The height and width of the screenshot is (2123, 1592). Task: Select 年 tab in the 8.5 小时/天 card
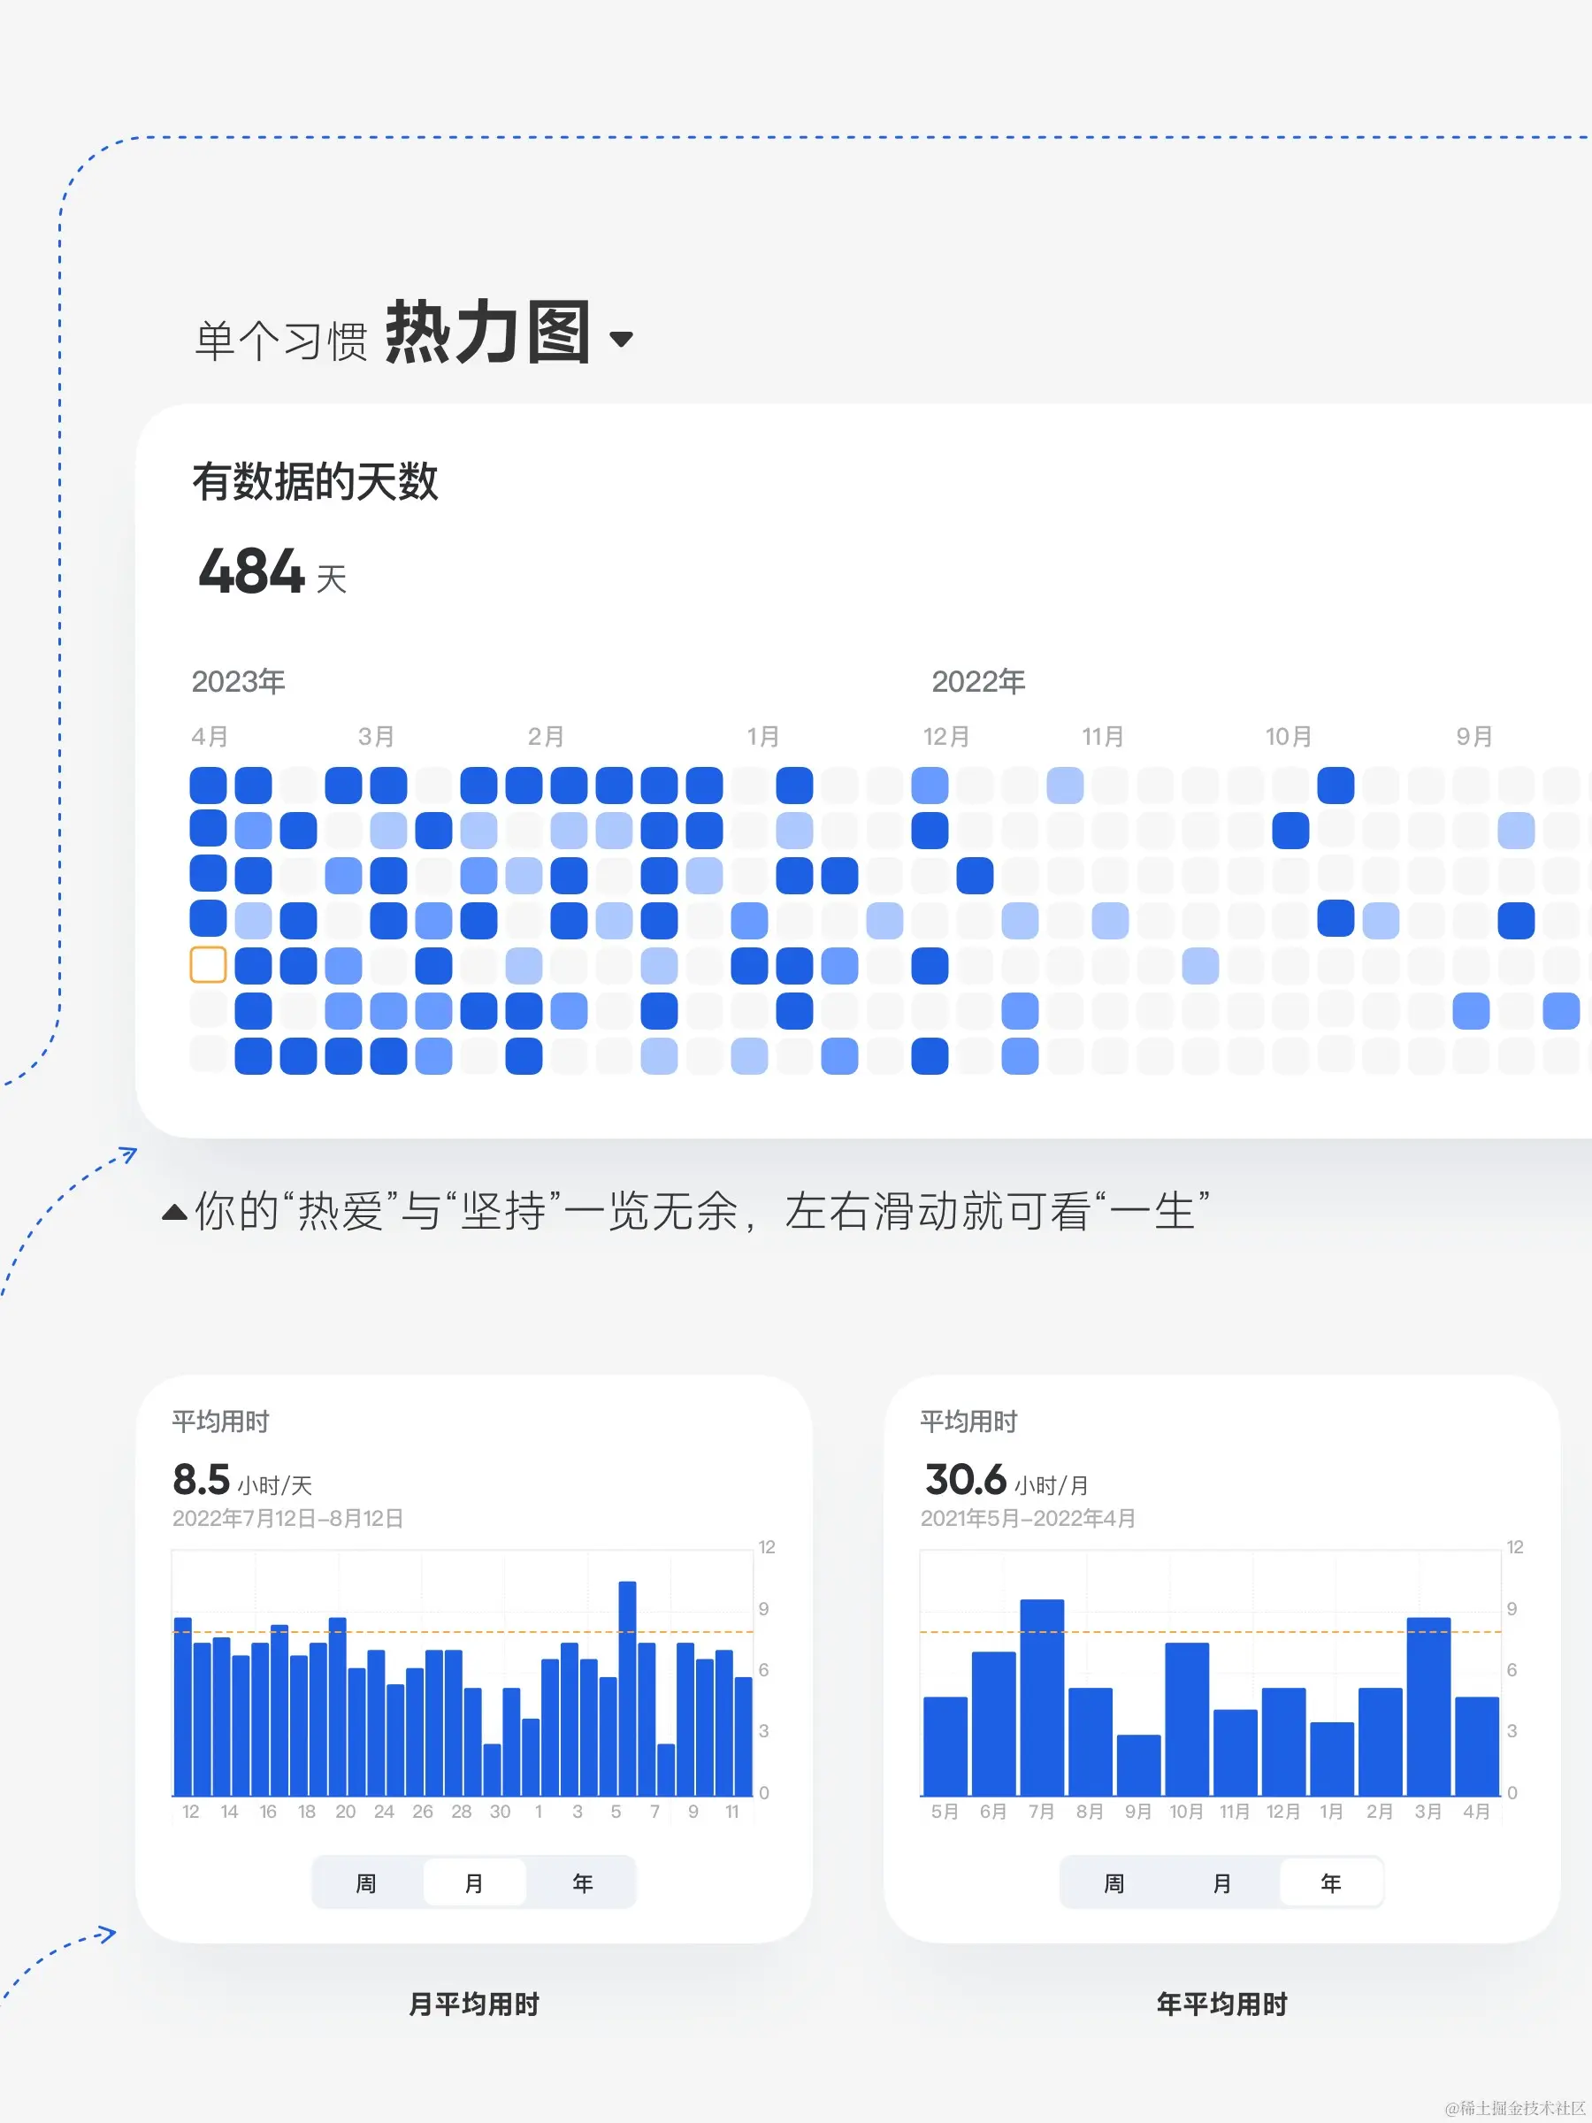(x=583, y=1883)
